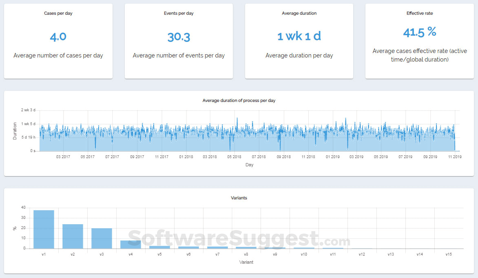
Task: Click the Variants chart title
Action: click(x=239, y=198)
